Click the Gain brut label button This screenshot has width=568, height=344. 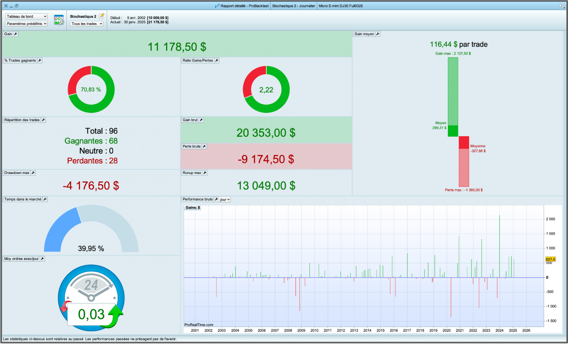tap(190, 120)
